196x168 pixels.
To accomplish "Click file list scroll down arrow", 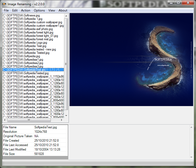I will click(66, 115).
